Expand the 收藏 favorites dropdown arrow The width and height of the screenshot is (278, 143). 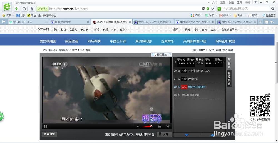click(x=13, y=15)
